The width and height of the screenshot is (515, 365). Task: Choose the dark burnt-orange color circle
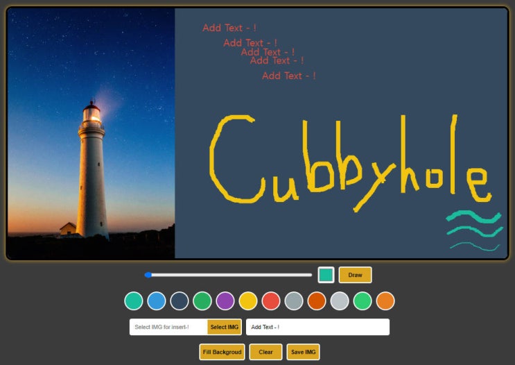pos(317,300)
